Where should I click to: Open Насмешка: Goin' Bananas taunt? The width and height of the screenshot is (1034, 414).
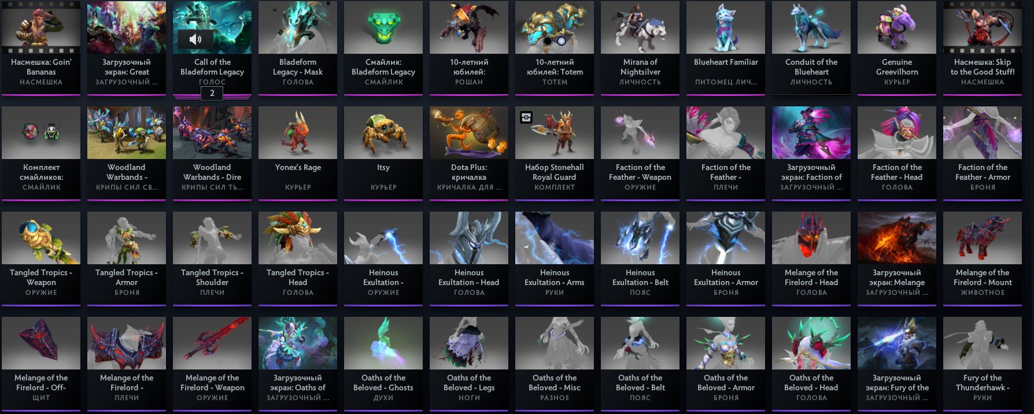(41, 48)
